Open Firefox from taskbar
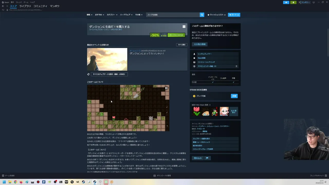The image size is (329, 185). 21,182
